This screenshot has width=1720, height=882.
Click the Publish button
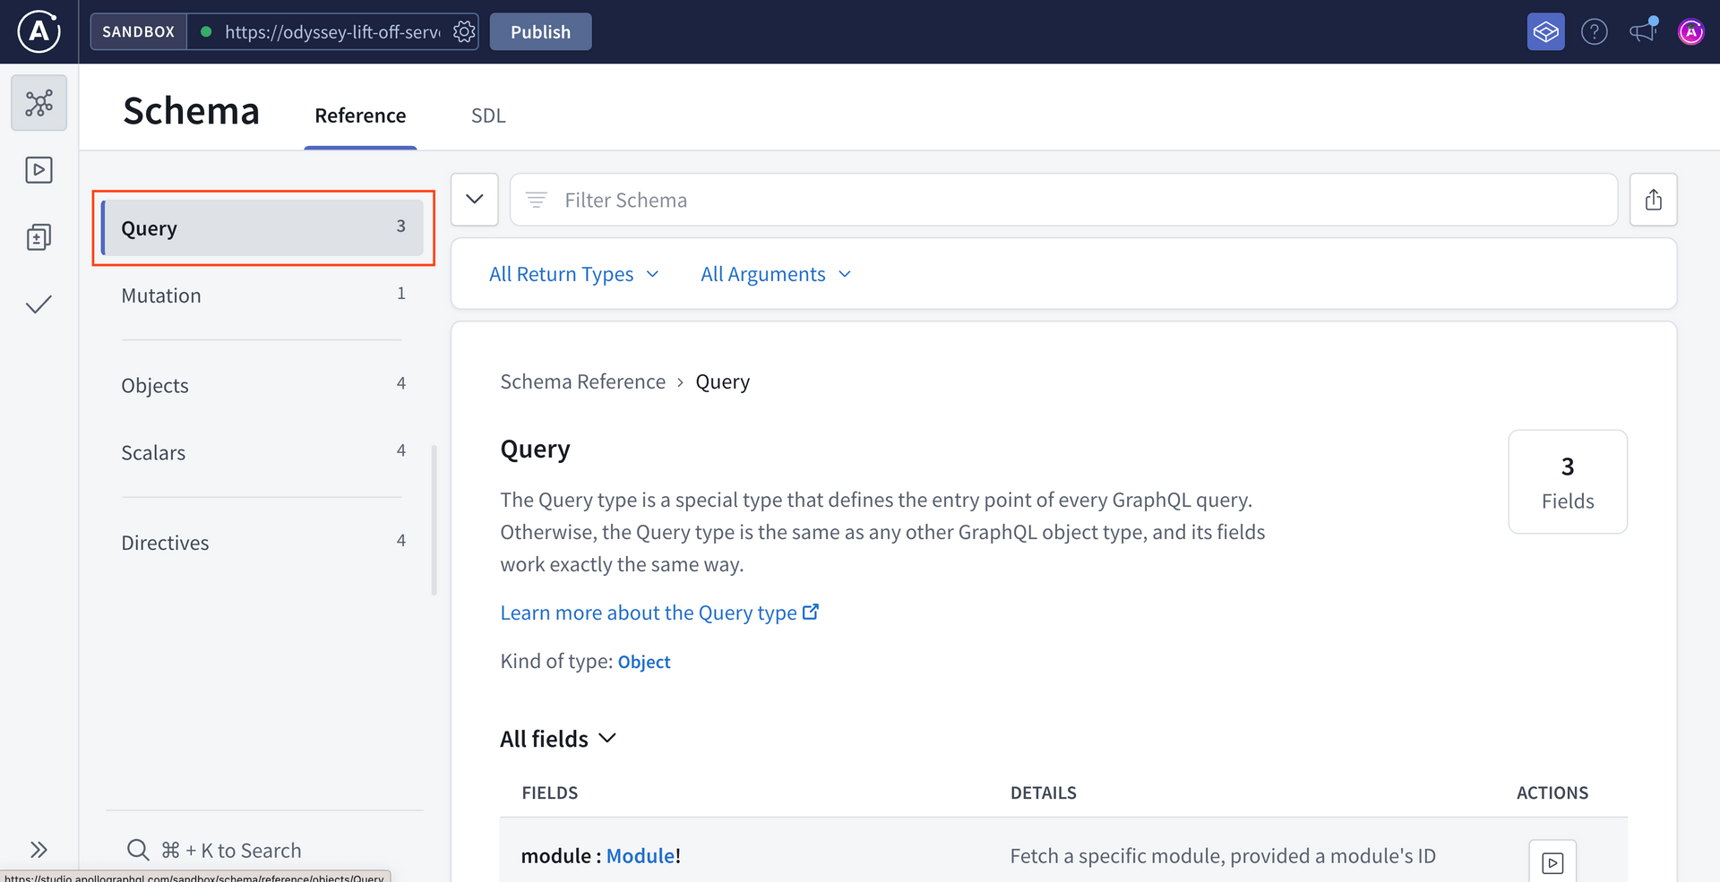click(x=540, y=32)
